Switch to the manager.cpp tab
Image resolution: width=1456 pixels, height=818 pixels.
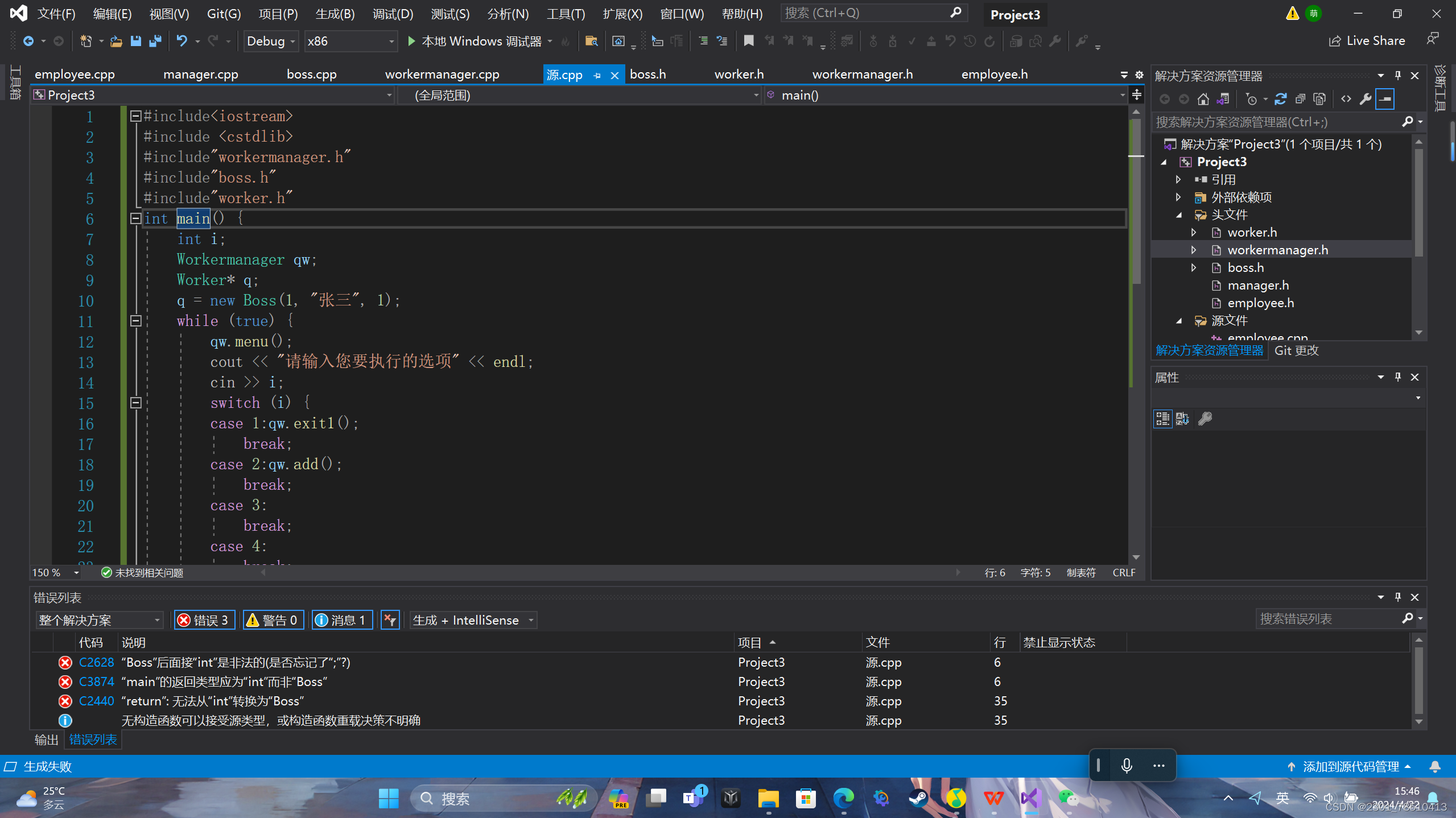pos(201,75)
